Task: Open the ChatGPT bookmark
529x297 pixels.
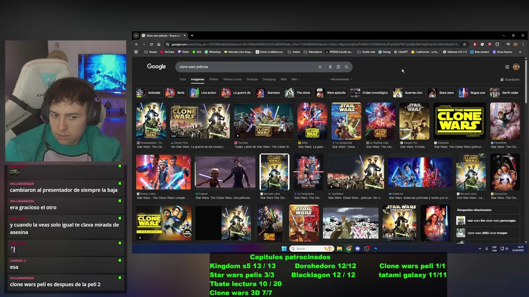Action: [x=401, y=52]
